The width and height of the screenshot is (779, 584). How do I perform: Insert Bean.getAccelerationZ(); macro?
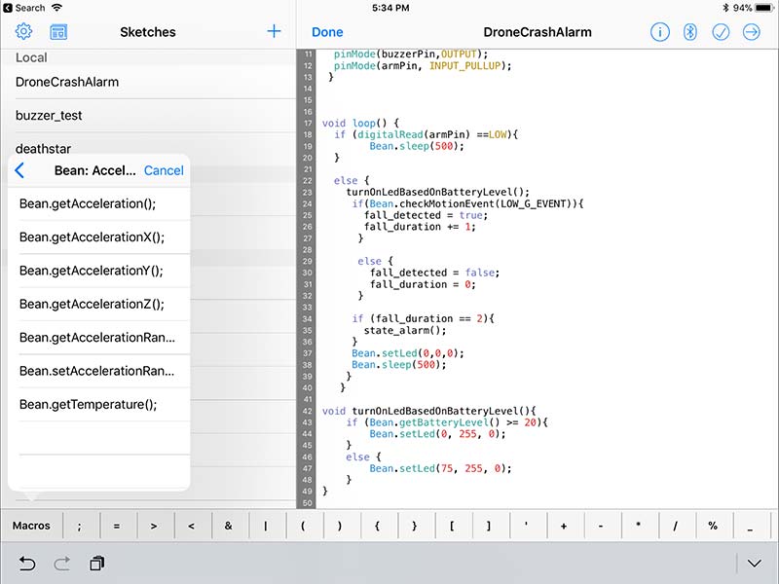pos(99,304)
